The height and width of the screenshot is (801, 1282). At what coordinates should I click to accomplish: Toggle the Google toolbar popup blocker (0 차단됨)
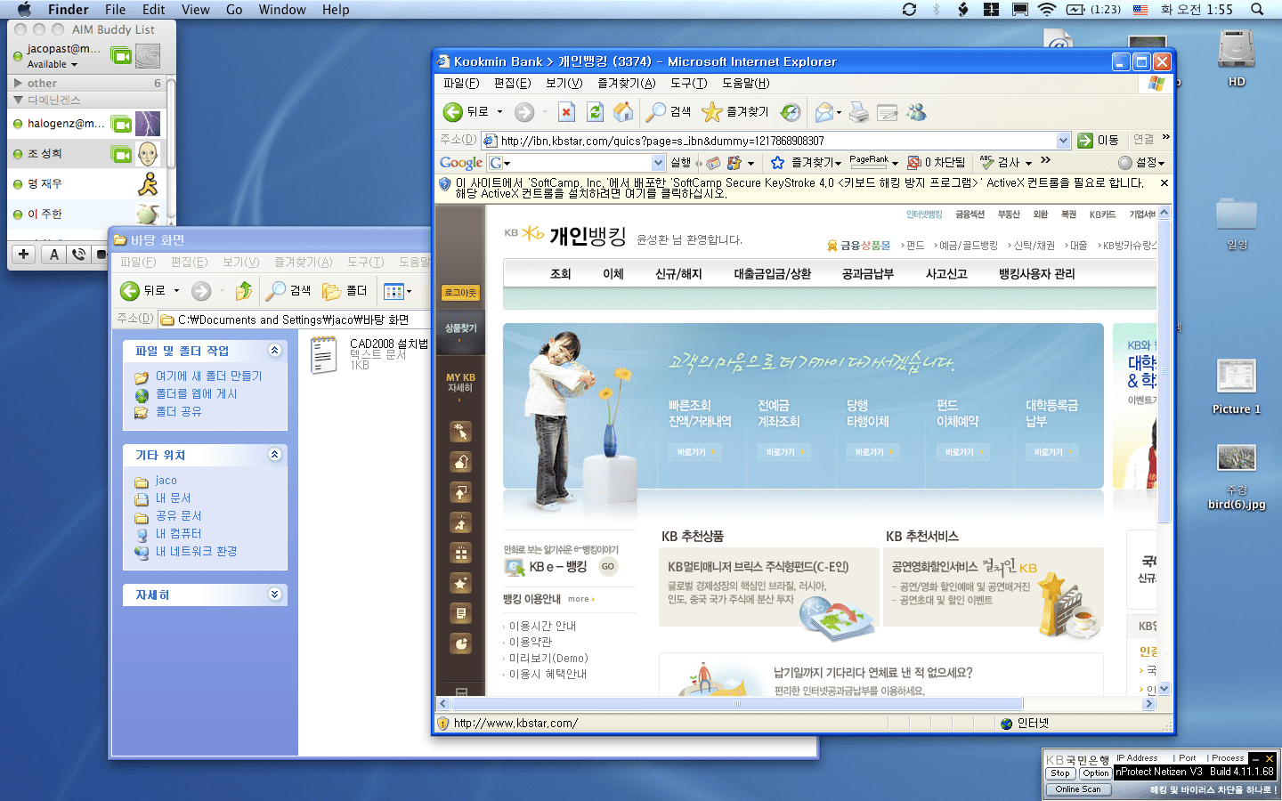(x=937, y=163)
